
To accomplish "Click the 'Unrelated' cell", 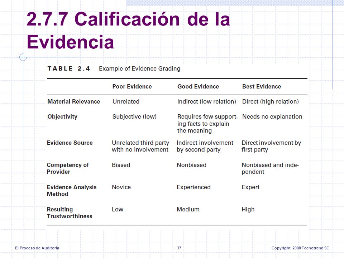I will click(126, 101).
